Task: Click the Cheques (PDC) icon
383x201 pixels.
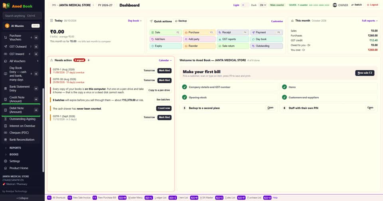Action: pos(5,133)
